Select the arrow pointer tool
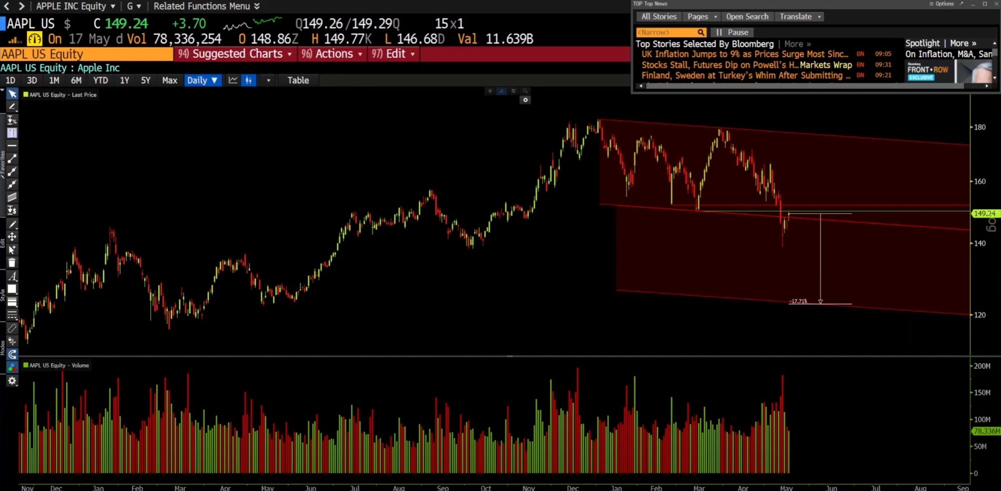The image size is (1001, 491). point(12,94)
